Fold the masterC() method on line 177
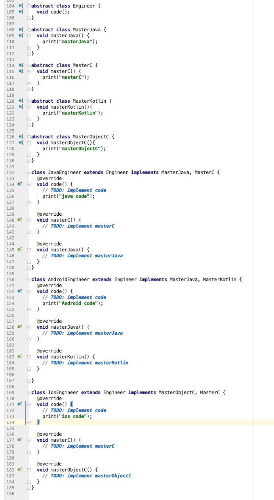The height and width of the screenshot is (500, 274). click(29, 440)
